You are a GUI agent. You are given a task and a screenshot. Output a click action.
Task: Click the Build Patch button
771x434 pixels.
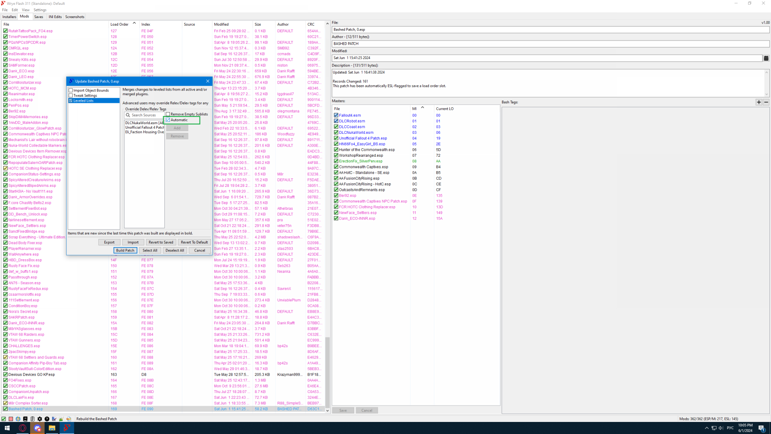tap(125, 250)
